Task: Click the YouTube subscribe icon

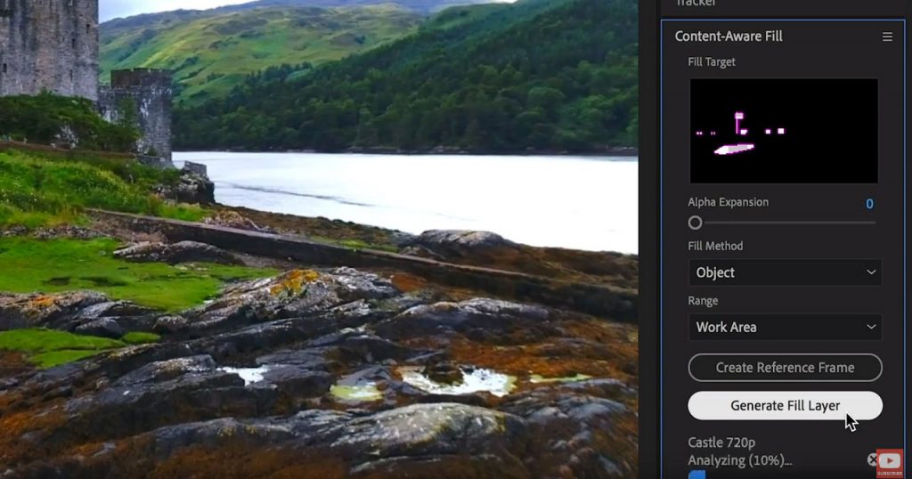Action: [x=890, y=463]
